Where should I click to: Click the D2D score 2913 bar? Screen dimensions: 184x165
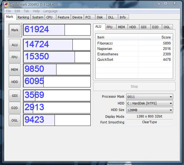pyautogui.click(x=57, y=108)
